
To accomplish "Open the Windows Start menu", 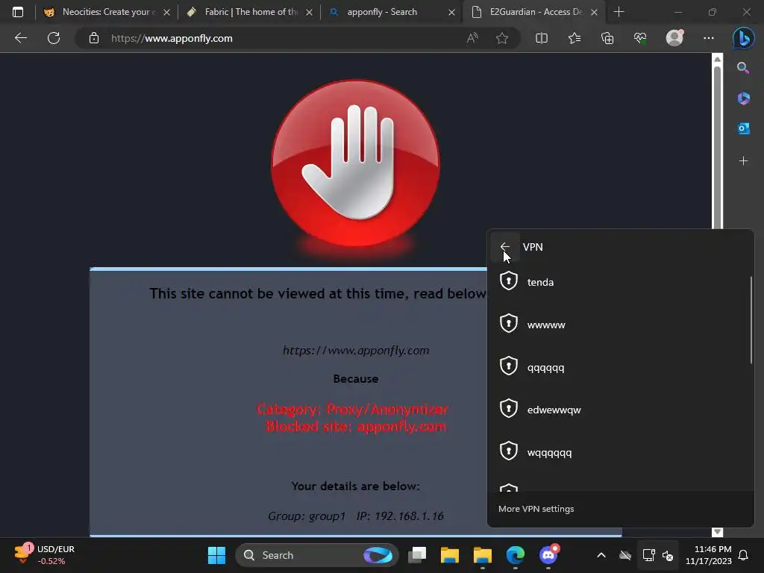I will point(216,555).
